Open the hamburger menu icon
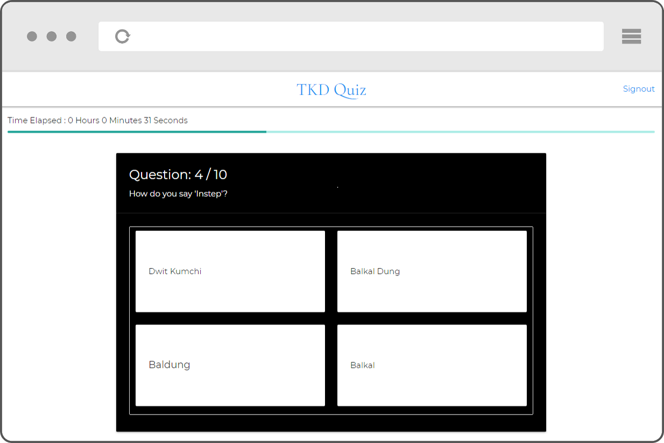The image size is (664, 443). 631,36
